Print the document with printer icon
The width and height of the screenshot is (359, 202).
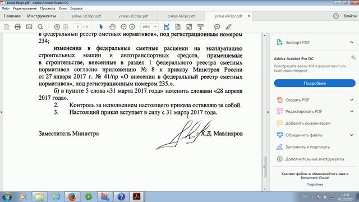point(17,27)
